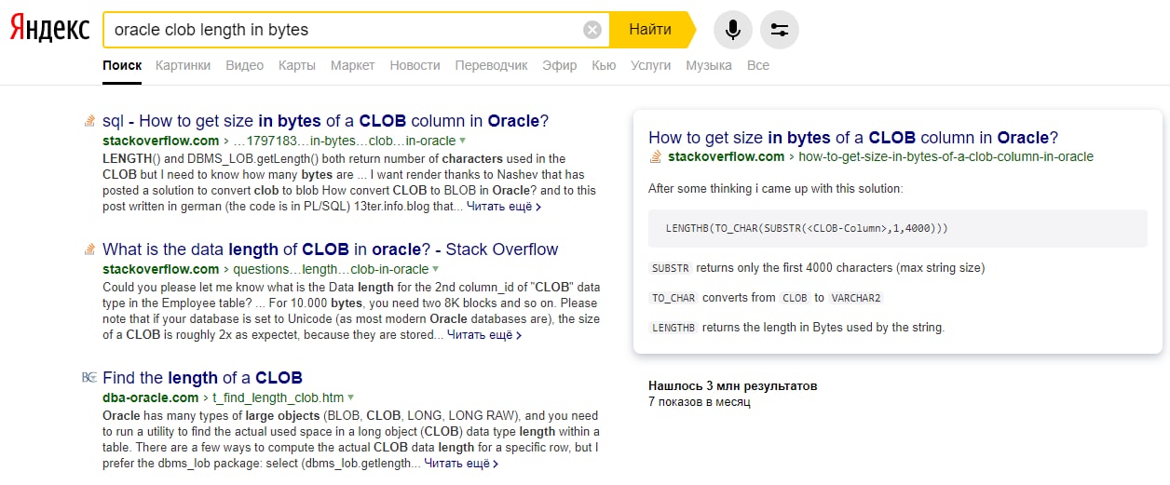Click 'Читать ещё' in first result snippet

point(504,207)
